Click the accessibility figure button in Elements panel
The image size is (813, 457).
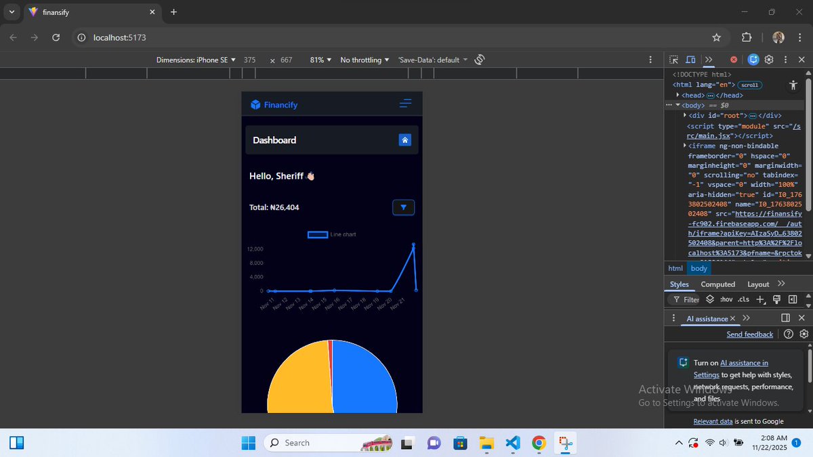tap(793, 85)
